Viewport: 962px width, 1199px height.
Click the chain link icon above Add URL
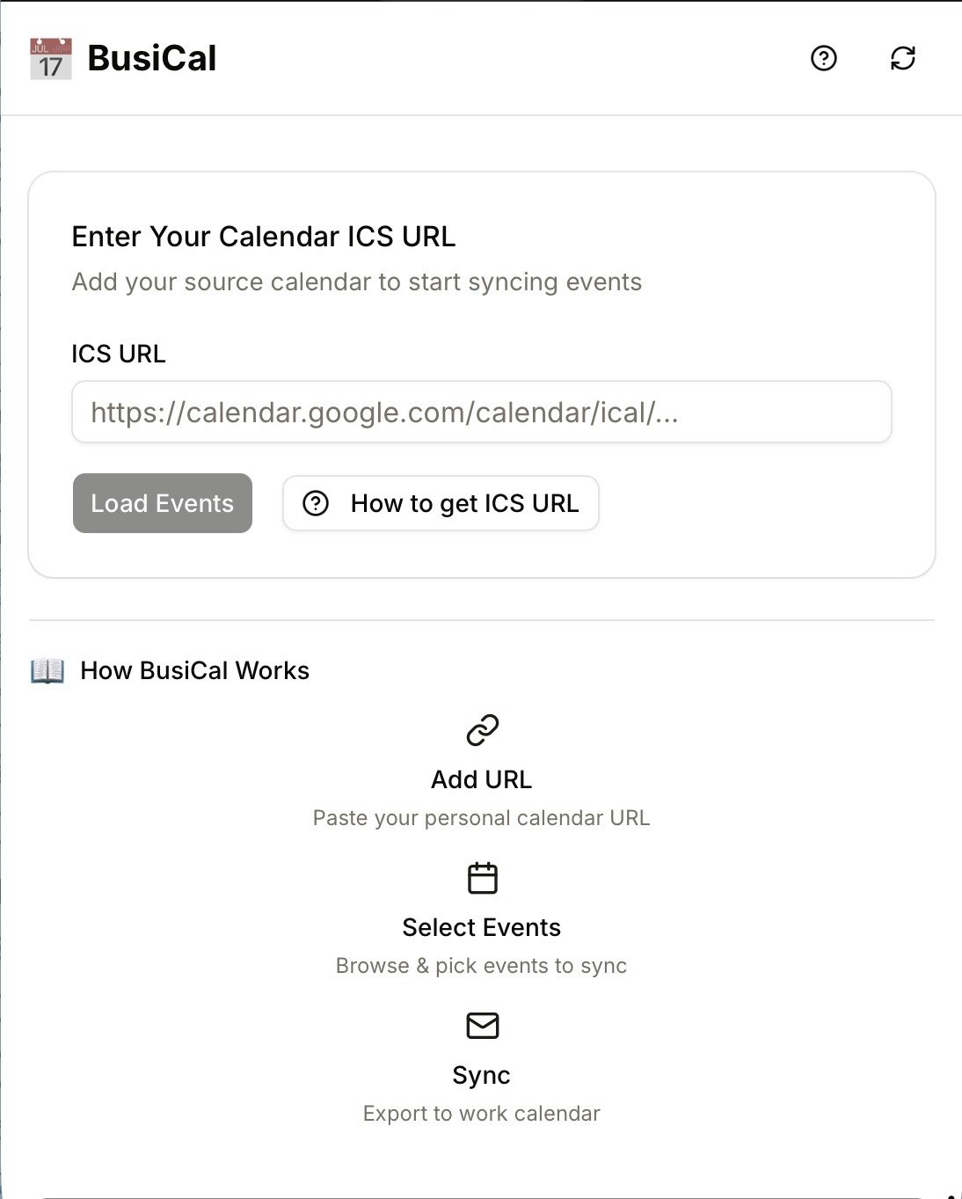coord(481,729)
